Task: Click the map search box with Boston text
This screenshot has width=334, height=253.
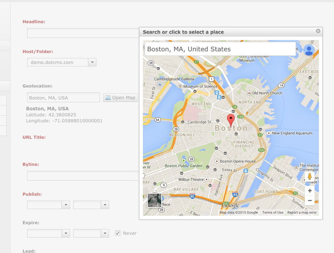Action: pyautogui.click(x=220, y=49)
